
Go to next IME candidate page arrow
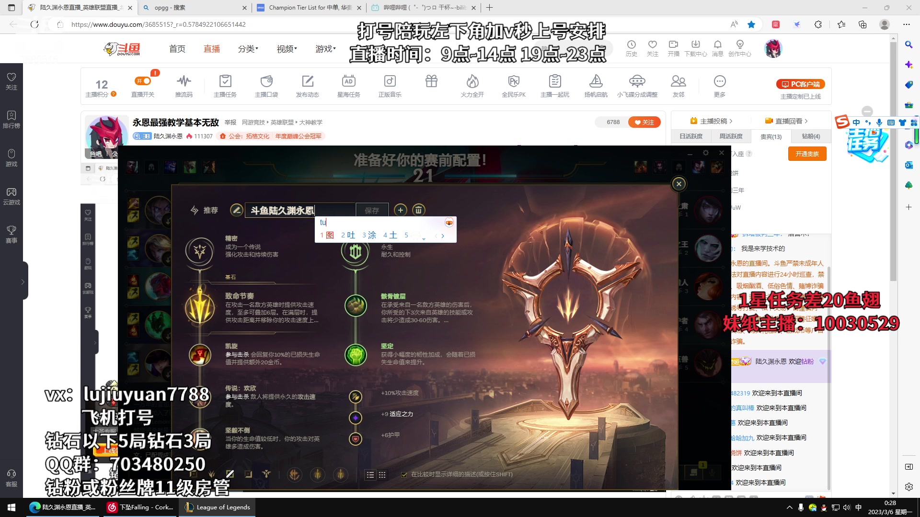[x=443, y=236]
